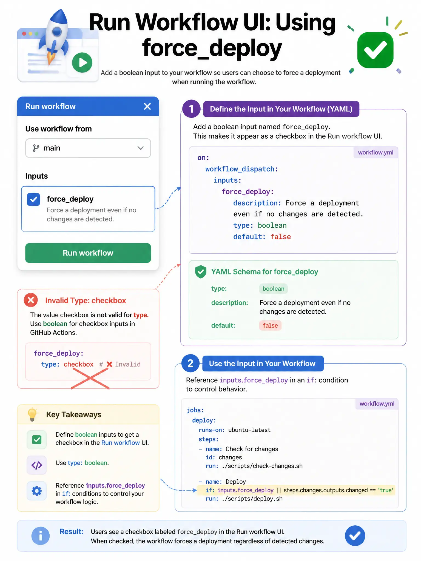The height and width of the screenshot is (561, 421).
Task: Click the green checkmark takeaway icon
Action: point(37,440)
